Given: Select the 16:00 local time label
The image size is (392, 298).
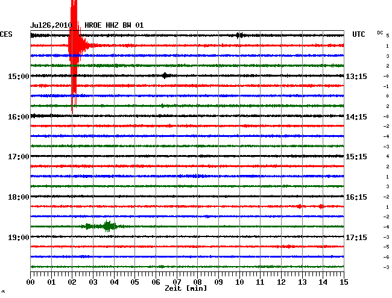Looking at the screenshot, I should coord(19,117).
